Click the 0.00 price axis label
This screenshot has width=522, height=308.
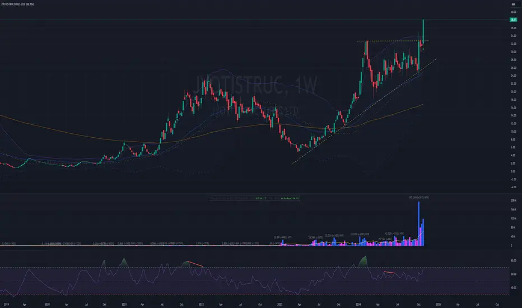[x=514, y=171]
